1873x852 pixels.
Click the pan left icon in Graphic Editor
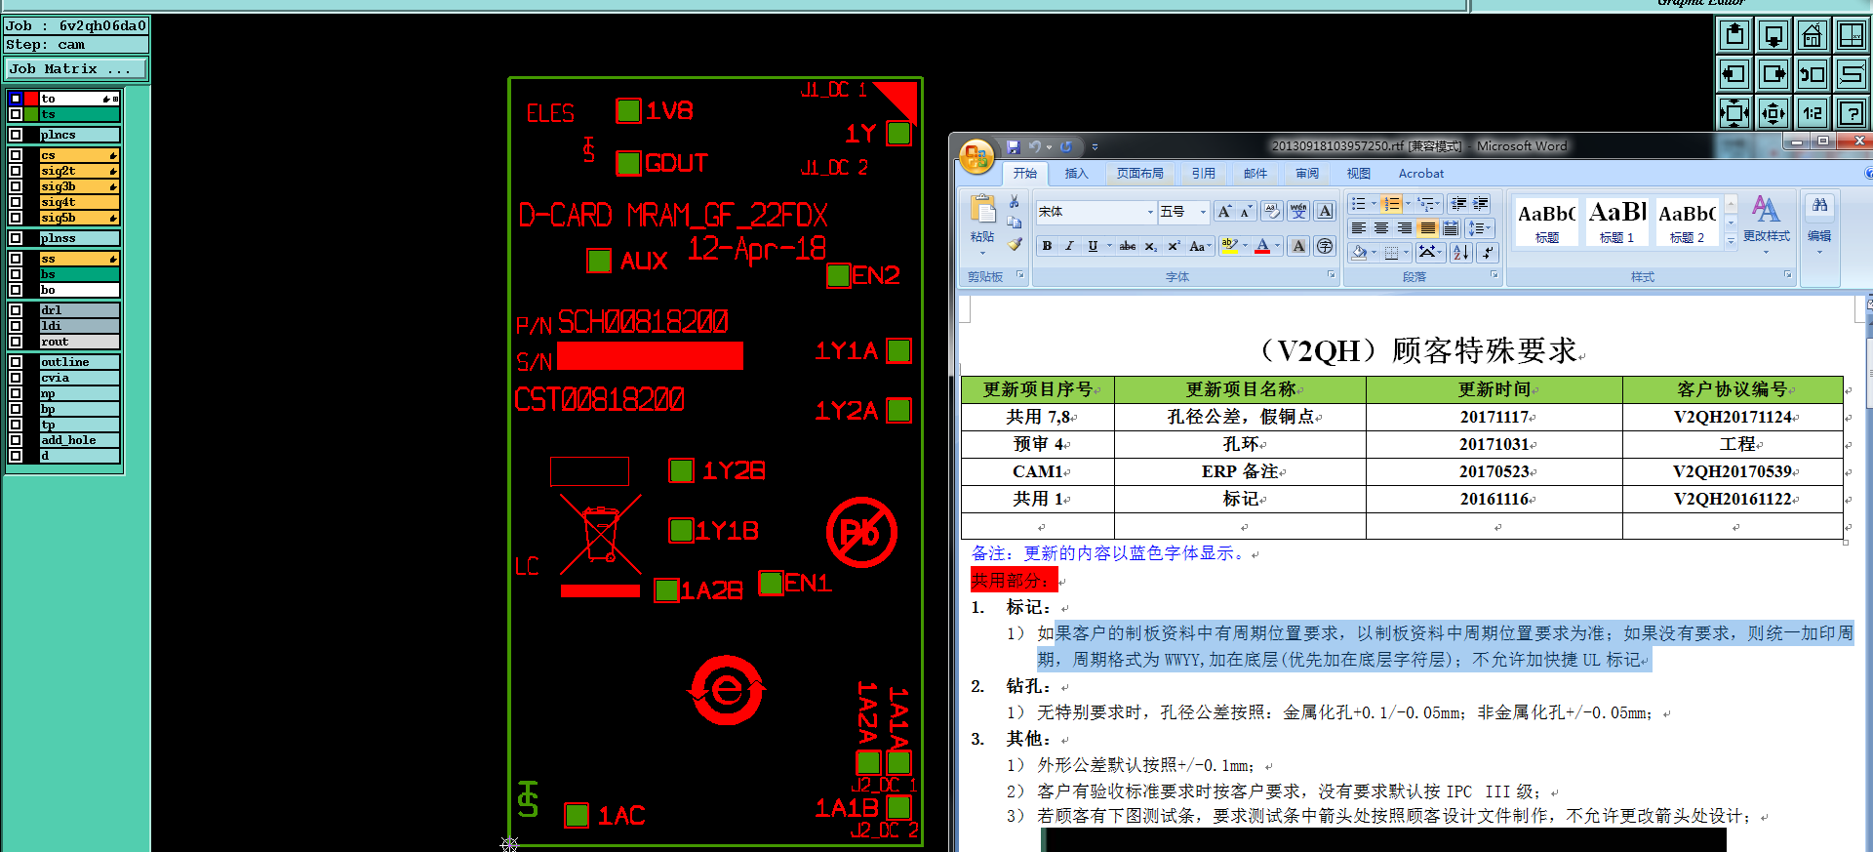(1734, 74)
